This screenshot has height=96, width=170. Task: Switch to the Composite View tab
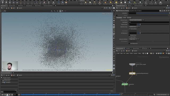[29, 6]
